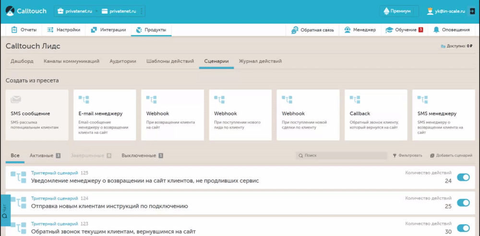Choose the SMS менеджеру preset card

coord(444,115)
